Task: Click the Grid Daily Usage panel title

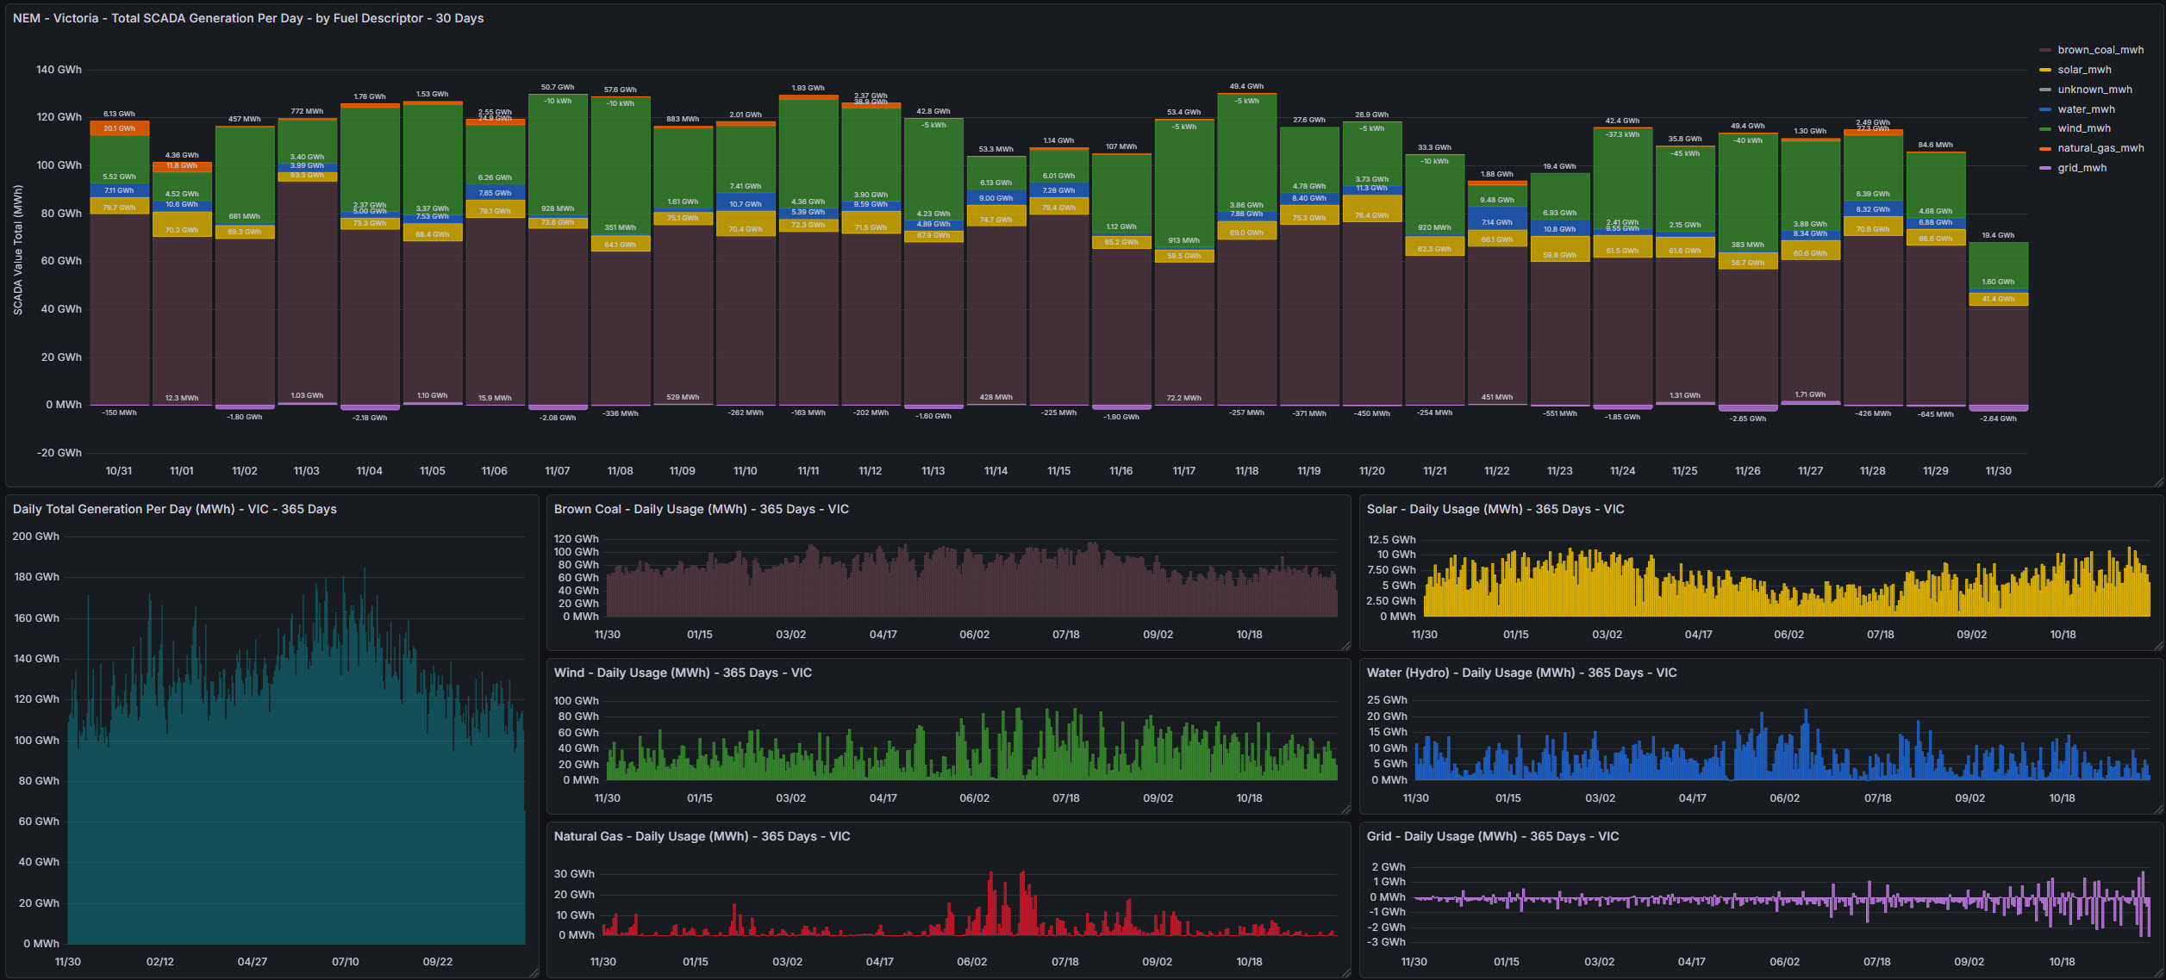Action: point(1492,836)
